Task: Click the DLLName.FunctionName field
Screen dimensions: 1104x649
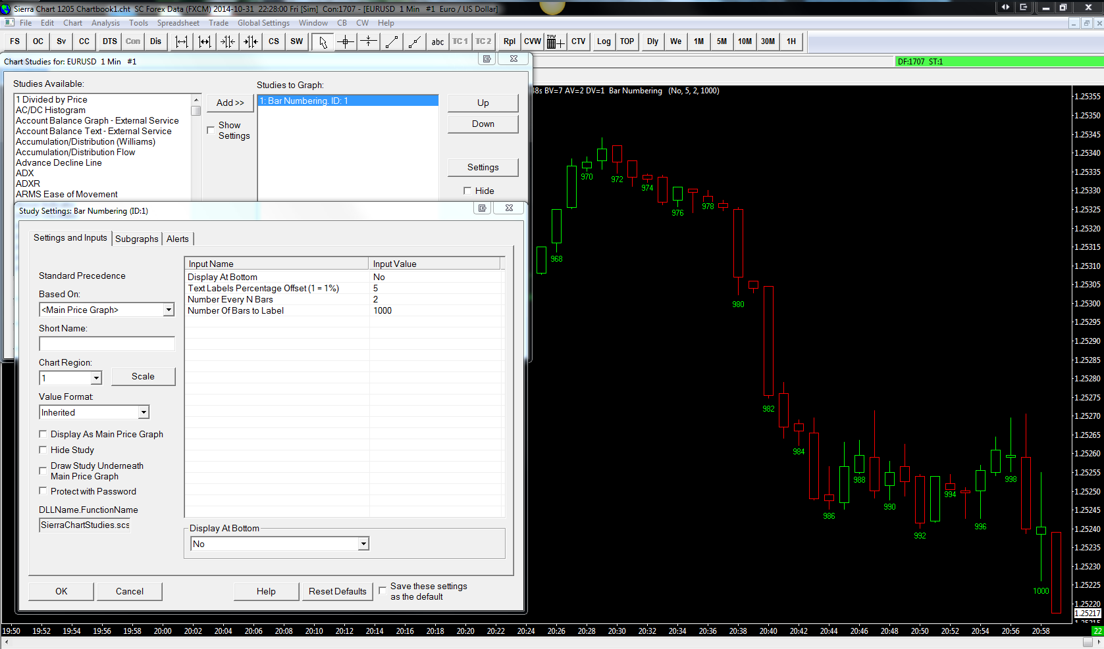Action: pos(85,525)
